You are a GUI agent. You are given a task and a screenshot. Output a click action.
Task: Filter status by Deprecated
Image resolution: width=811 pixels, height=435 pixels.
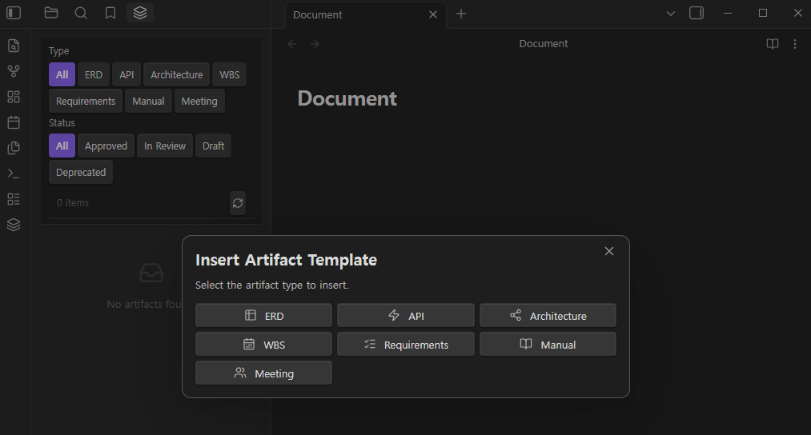[x=81, y=173]
